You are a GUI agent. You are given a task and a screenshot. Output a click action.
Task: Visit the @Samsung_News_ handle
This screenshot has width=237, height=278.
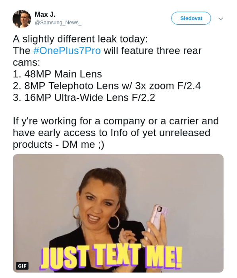pos(58,23)
